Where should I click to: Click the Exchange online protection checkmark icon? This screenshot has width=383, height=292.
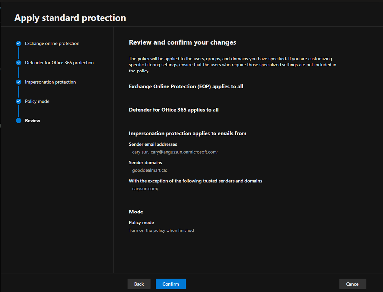pos(19,43)
